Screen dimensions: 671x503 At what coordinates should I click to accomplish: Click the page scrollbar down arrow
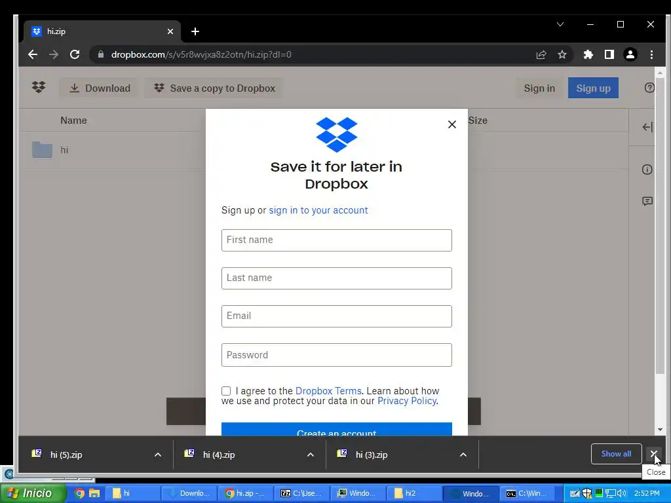point(660,430)
